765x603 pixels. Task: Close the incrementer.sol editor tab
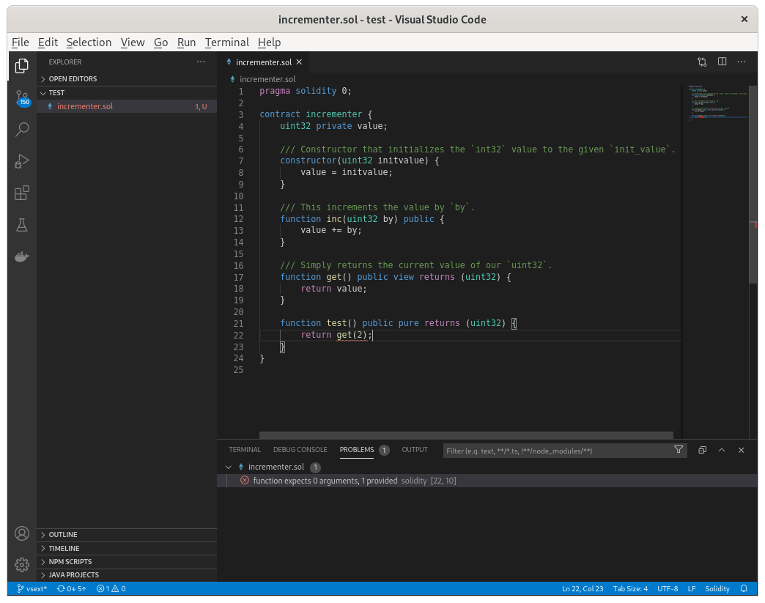click(x=299, y=62)
